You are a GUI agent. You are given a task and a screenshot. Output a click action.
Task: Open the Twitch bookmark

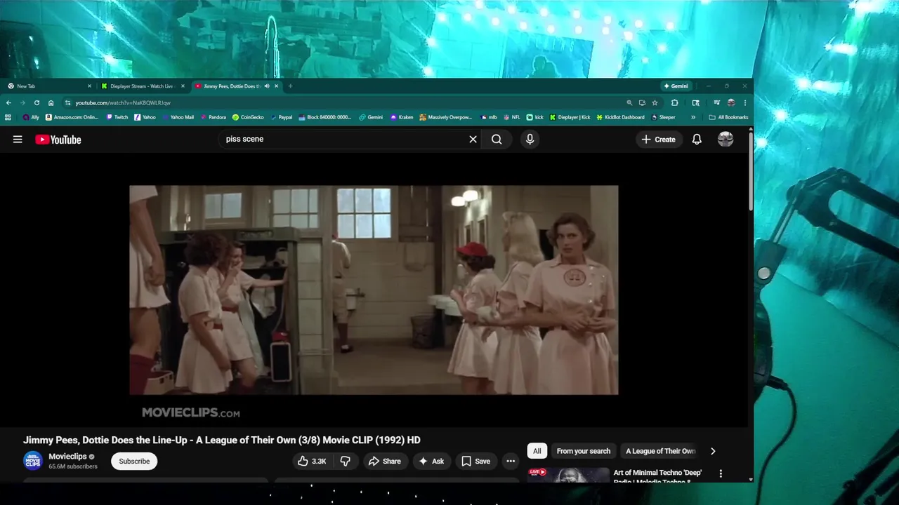tap(117, 117)
